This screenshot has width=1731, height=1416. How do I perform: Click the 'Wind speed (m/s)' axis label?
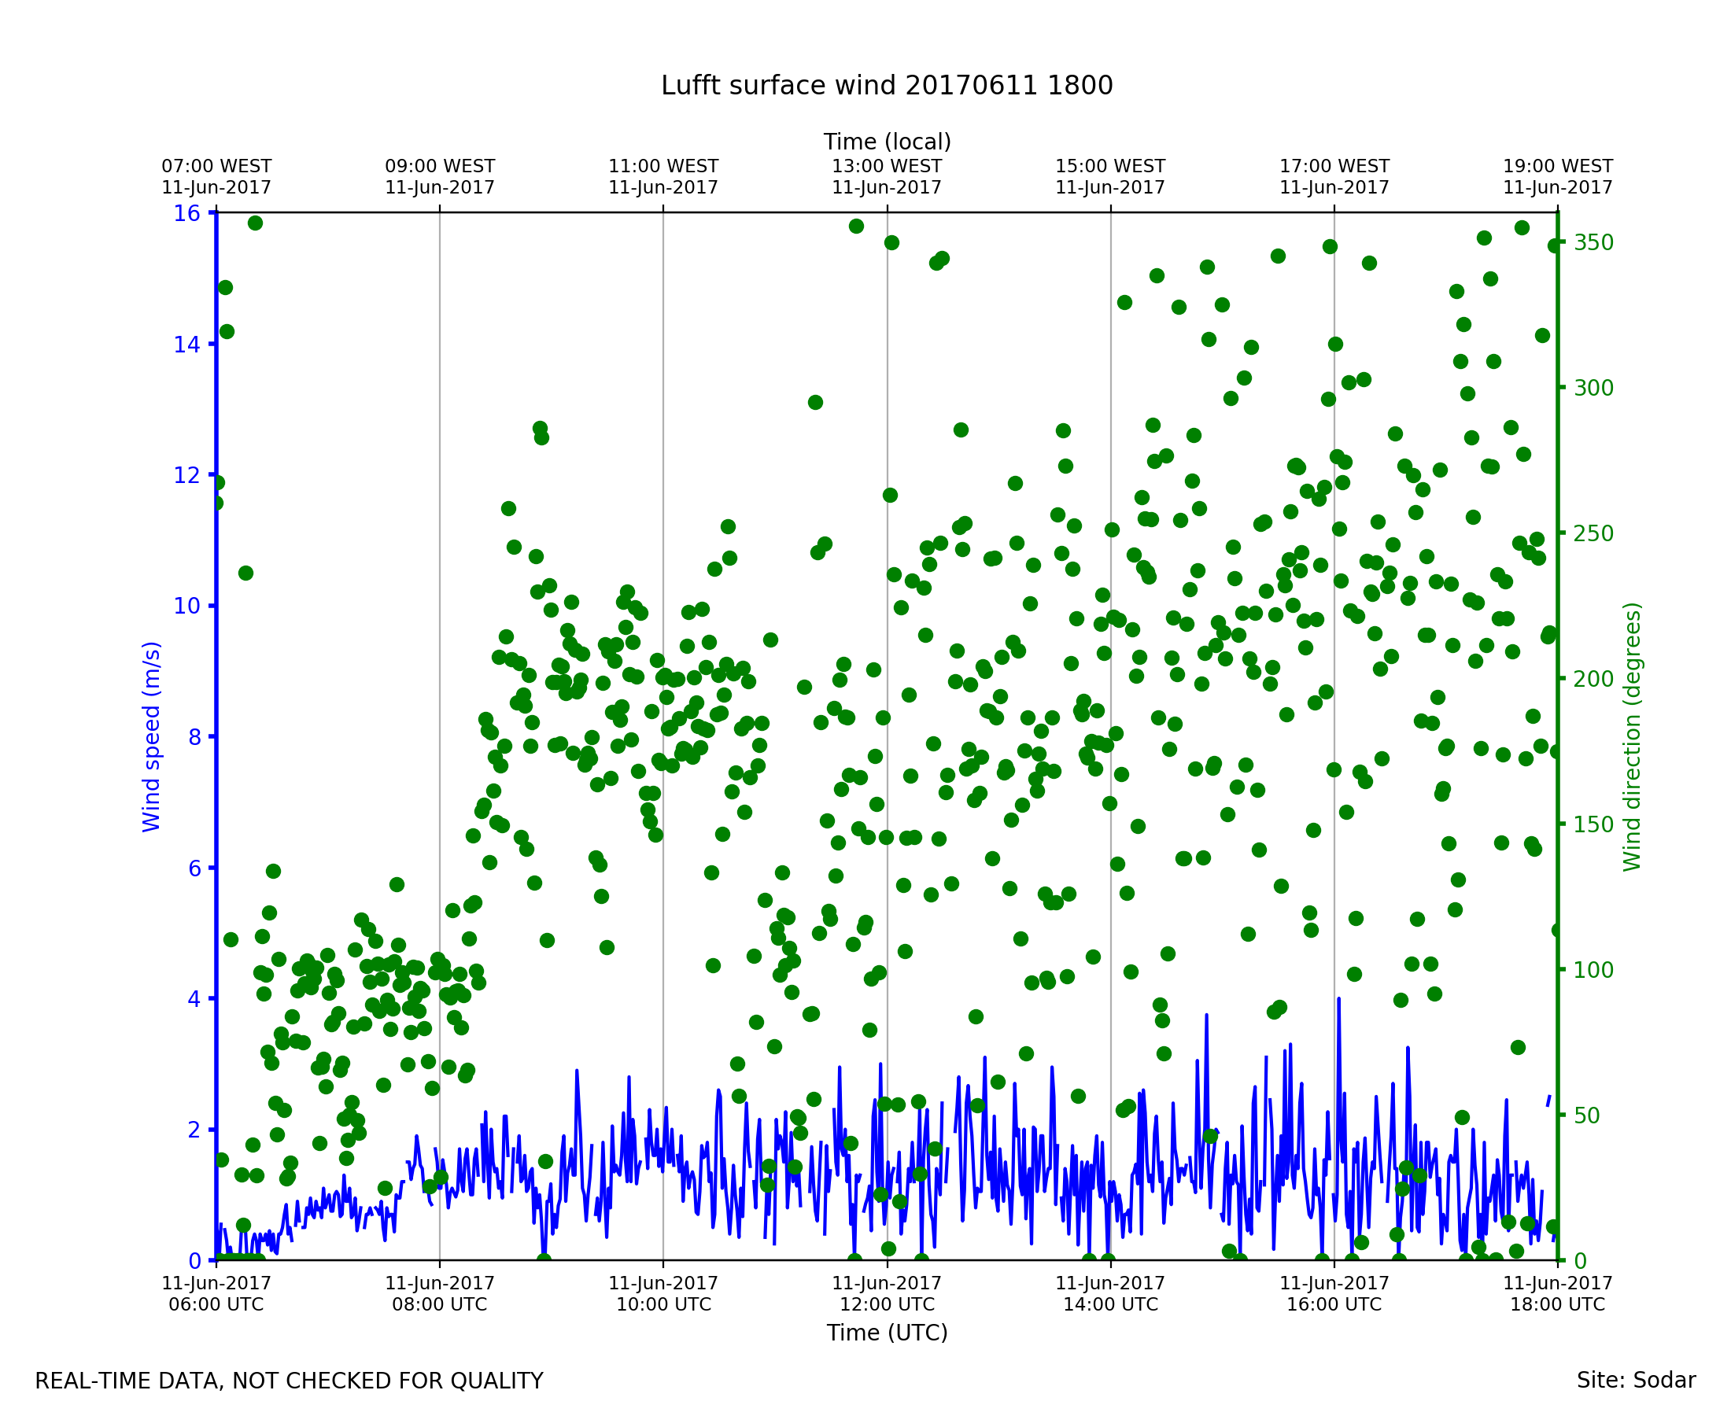click(152, 737)
